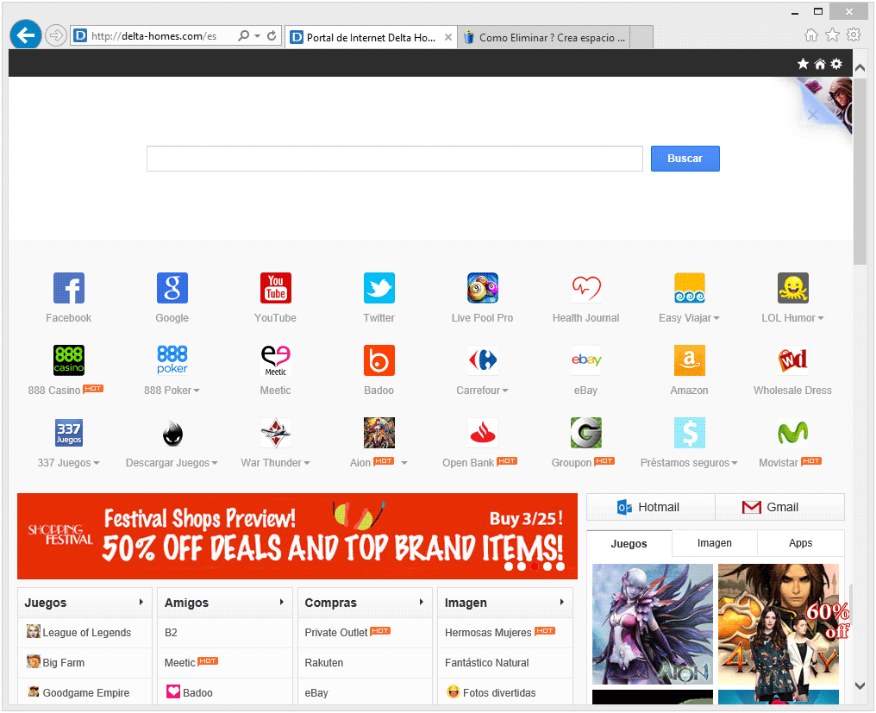This screenshot has height=713, width=876.
Task: Open the browser Favorites star icon
Action: (x=832, y=35)
